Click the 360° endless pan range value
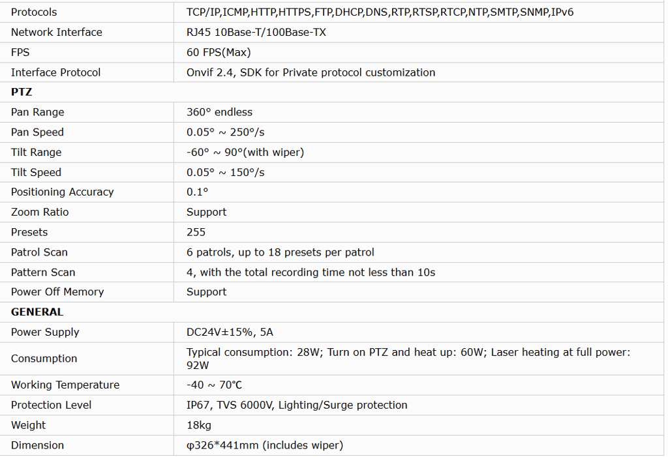This screenshot has width=668, height=457. 219,112
